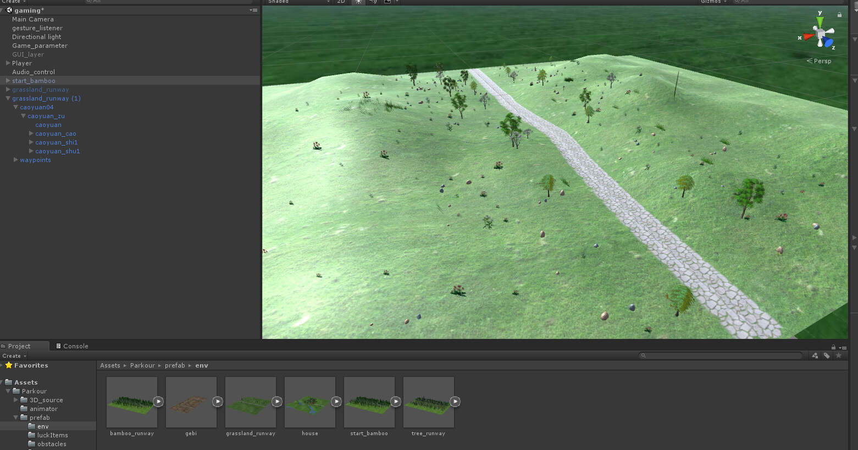This screenshot has width=858, height=450.
Task: Open the Hierarchy panel options menu
Action: (253, 10)
